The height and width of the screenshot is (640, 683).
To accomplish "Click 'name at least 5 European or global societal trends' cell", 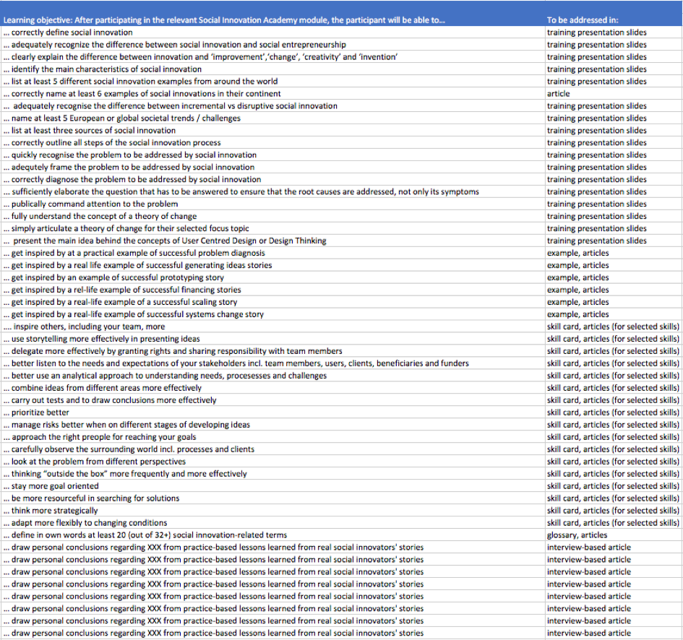I will pos(272,118).
